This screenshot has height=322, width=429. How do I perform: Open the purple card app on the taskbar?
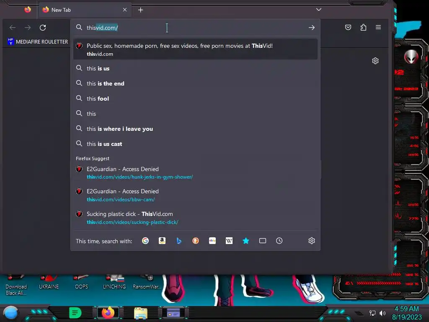pos(173,313)
